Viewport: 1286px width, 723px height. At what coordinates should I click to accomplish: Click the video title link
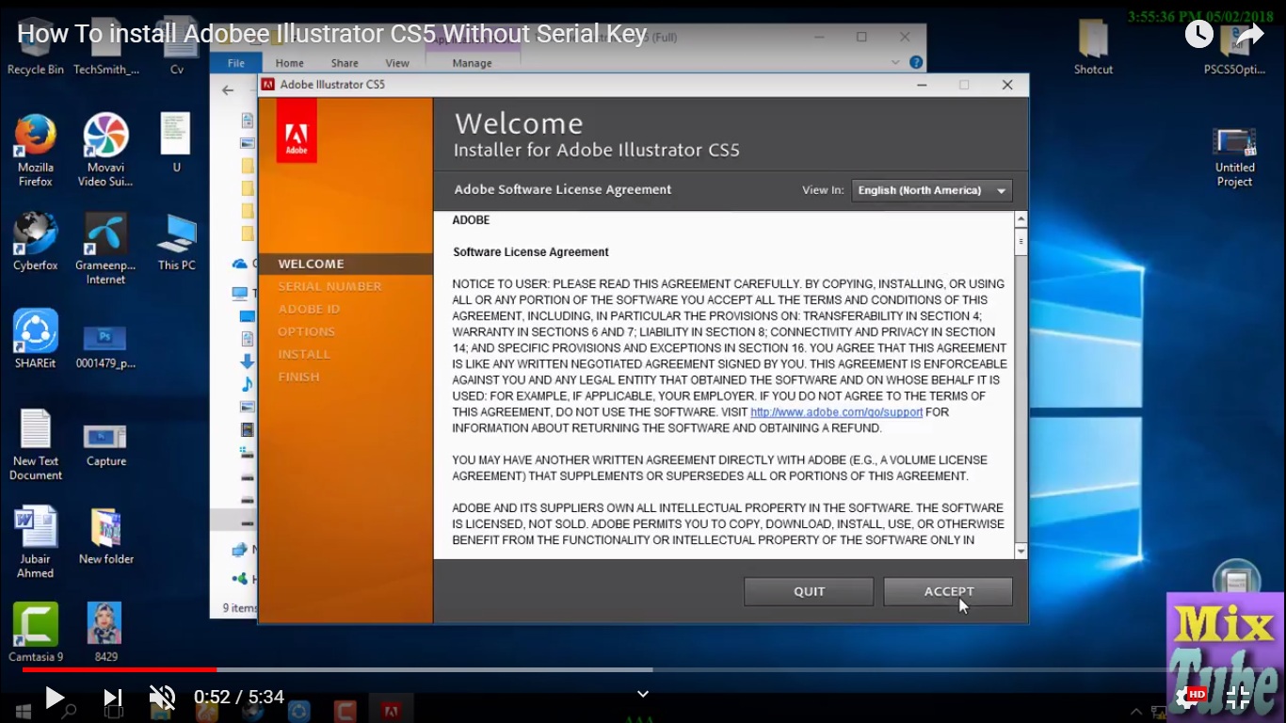331,35
